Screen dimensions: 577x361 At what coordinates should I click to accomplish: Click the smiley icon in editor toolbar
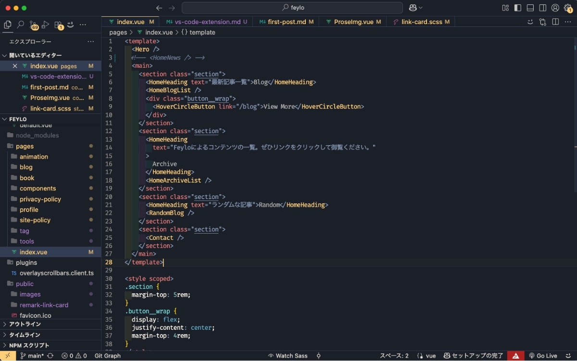click(x=530, y=22)
